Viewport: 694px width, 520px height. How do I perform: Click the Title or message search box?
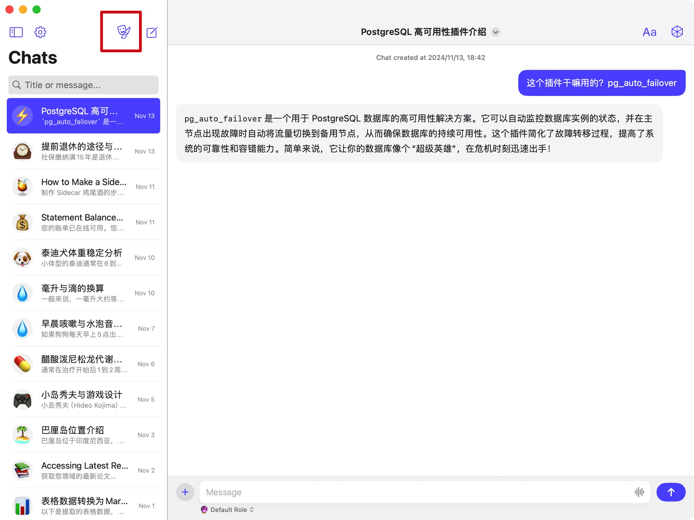pyautogui.click(x=83, y=85)
